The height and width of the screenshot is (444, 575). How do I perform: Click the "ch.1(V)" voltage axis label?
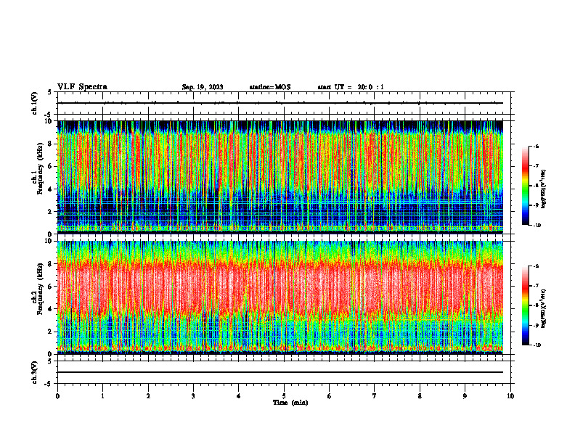coord(34,103)
